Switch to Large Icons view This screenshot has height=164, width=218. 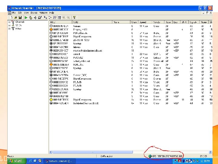[x=45, y=18]
